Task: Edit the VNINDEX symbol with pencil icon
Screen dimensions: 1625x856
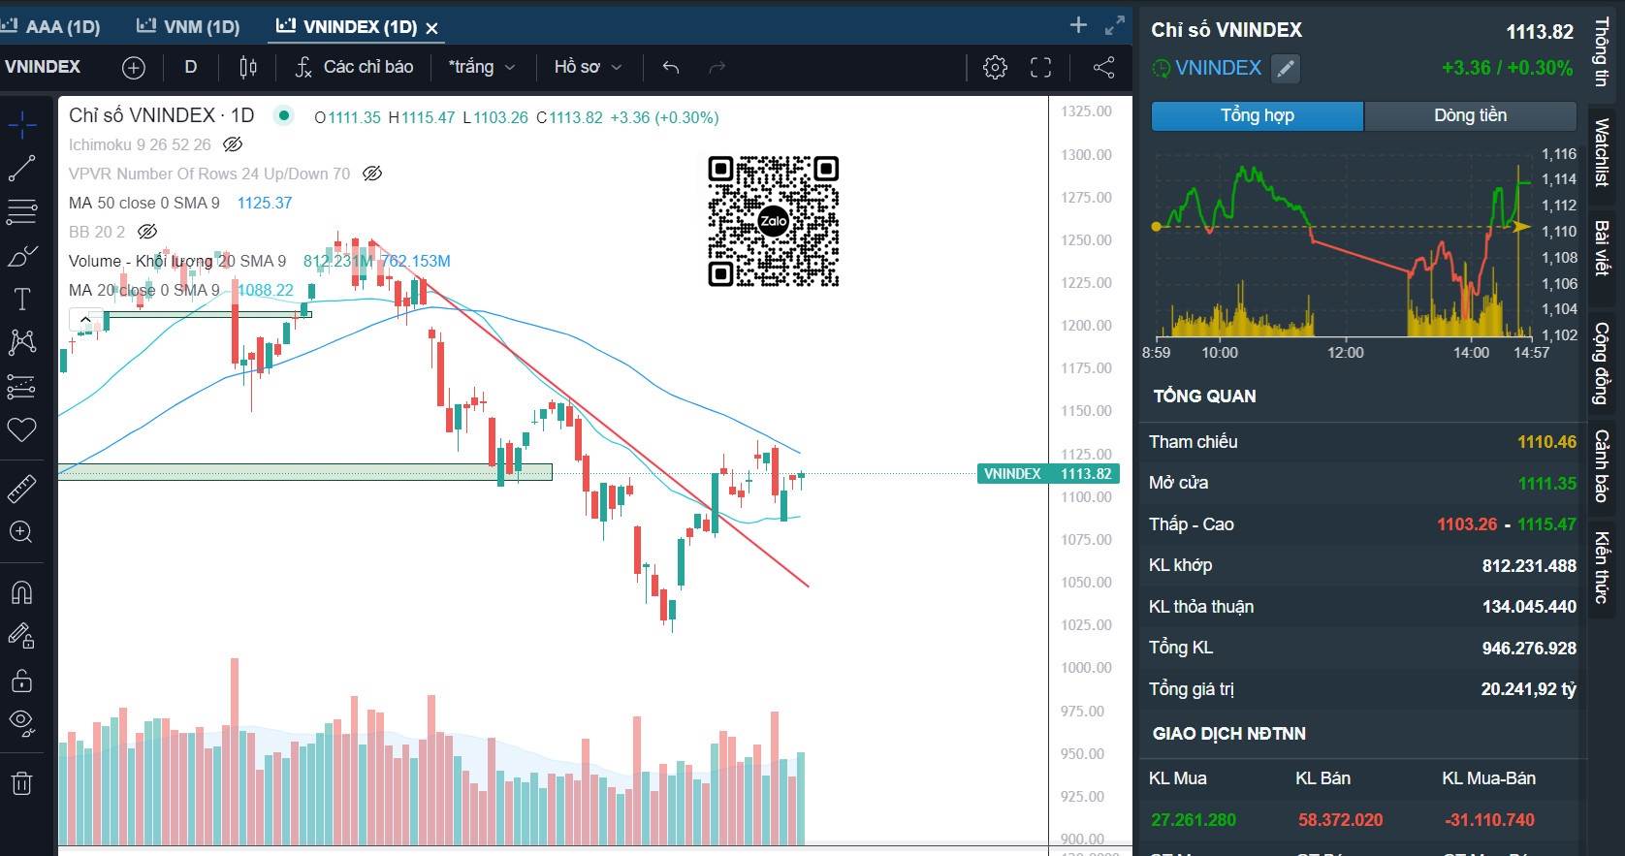Action: [x=1285, y=69]
